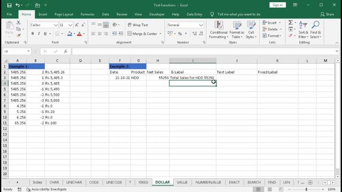
Task: Increase the indent
Action: pyautogui.click(x=121, y=34)
